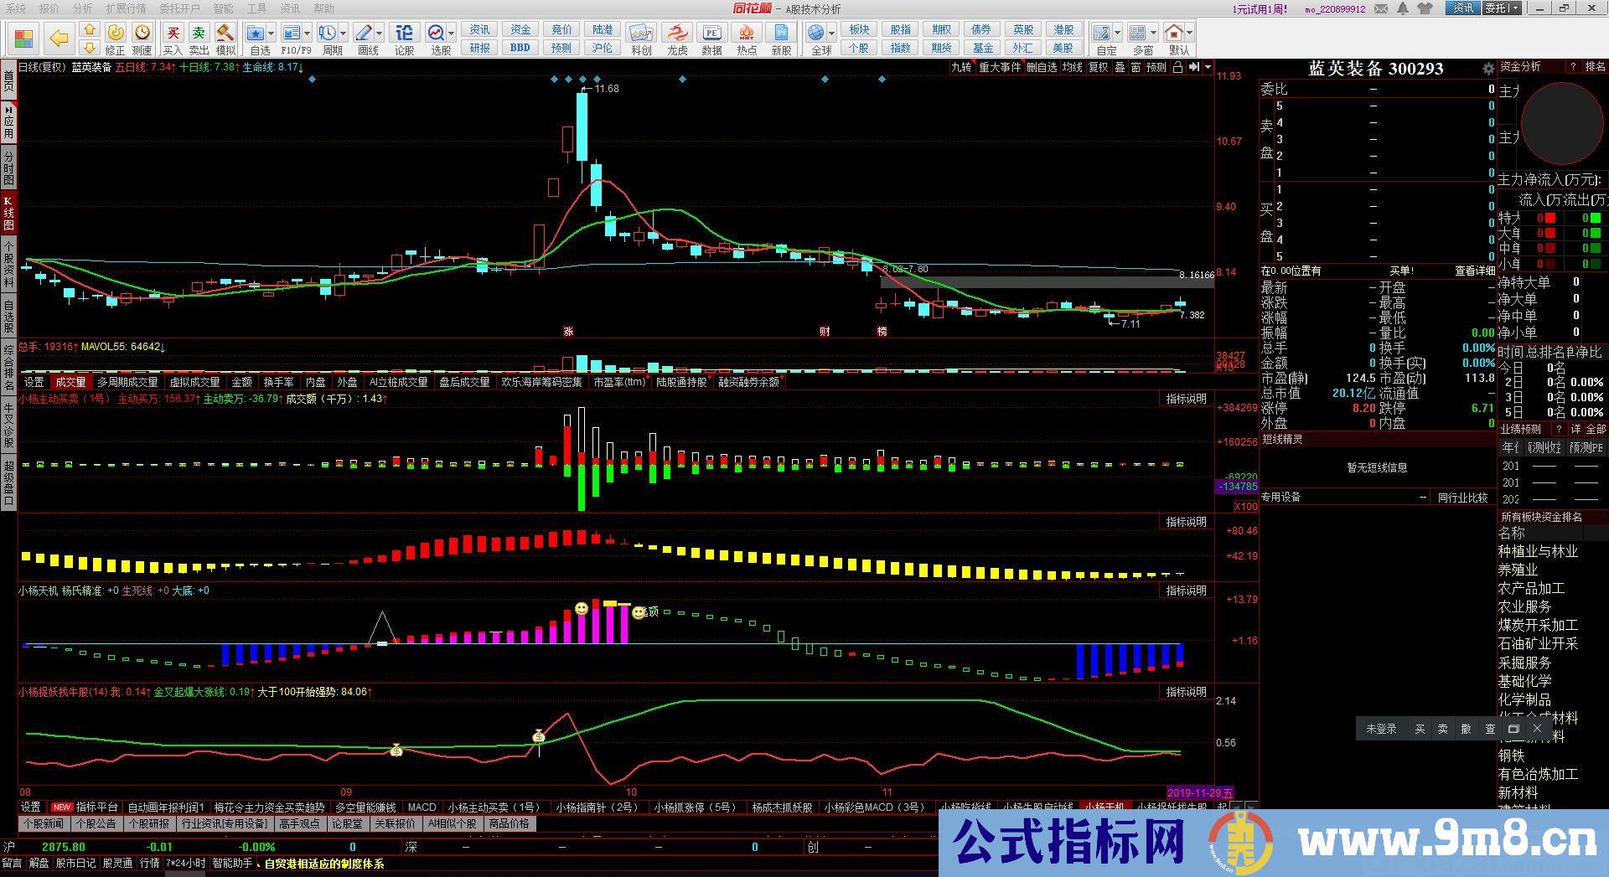Screen dimensions: 1609x877
Task: Click the 自选 favorites star icon
Action: tap(256, 33)
